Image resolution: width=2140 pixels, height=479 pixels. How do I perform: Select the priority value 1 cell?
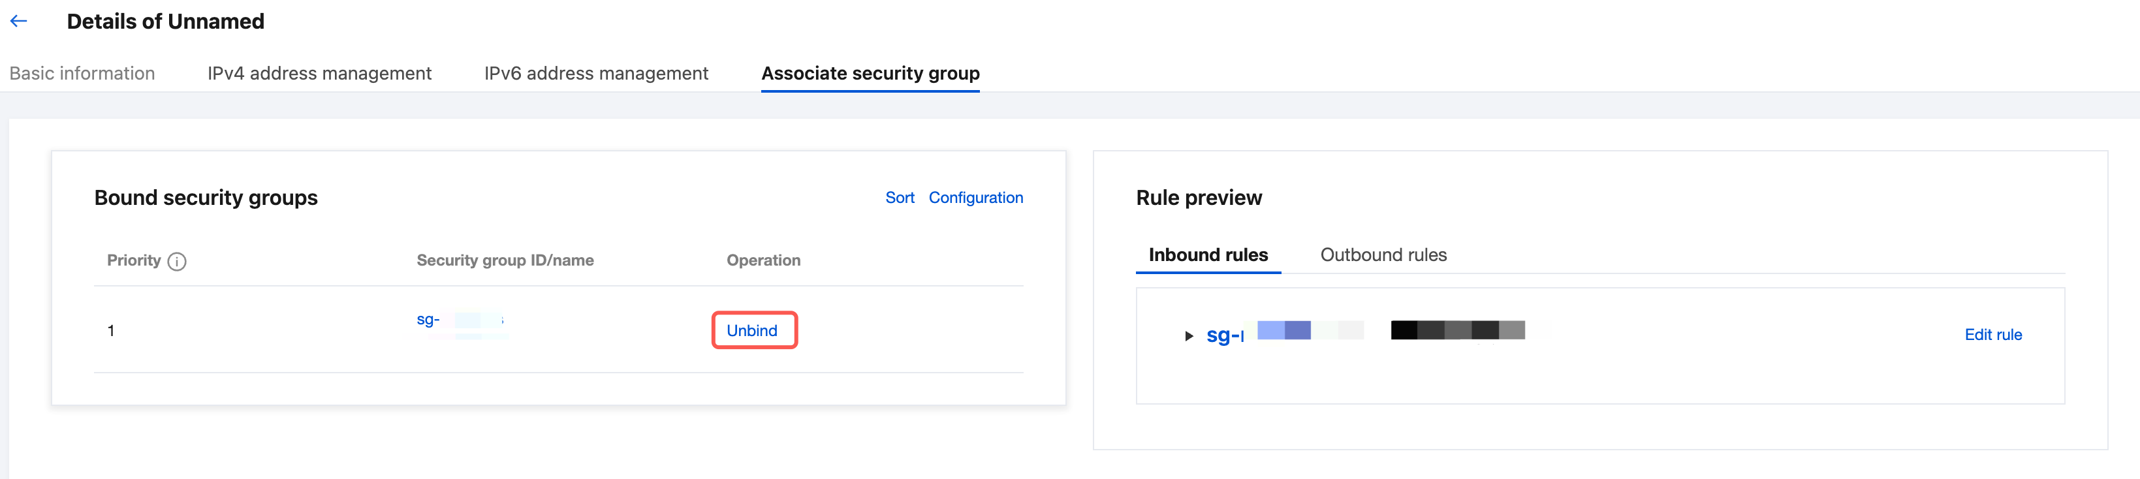coord(110,330)
